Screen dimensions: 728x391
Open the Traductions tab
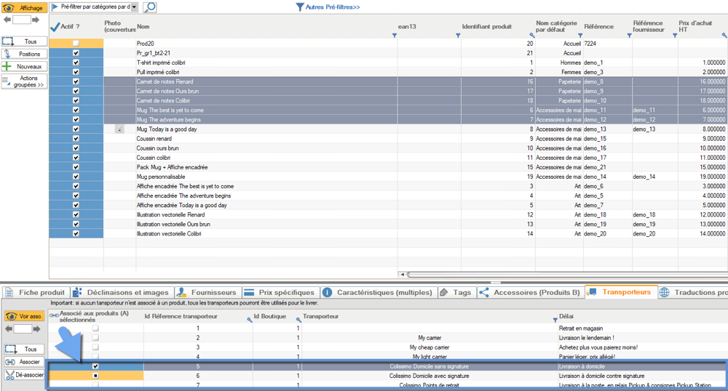tap(693, 292)
